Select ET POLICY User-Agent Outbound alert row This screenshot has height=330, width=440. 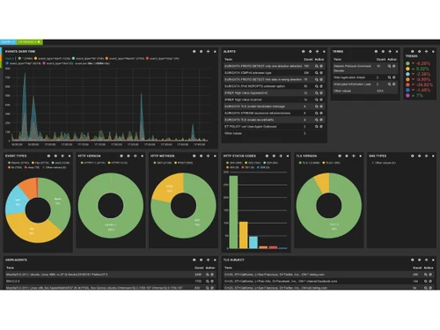click(274, 127)
